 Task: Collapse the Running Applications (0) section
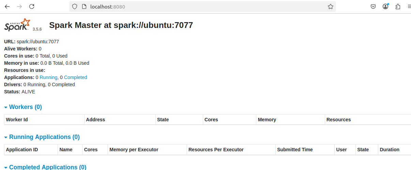(x=42, y=137)
